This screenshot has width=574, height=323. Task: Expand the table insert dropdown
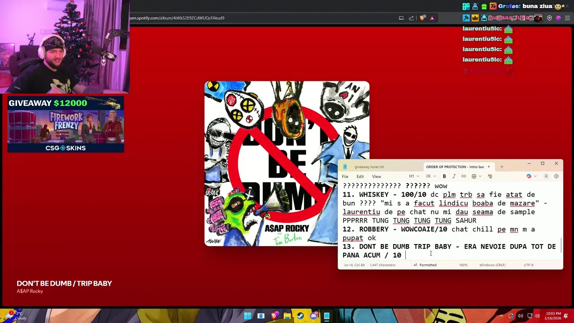click(x=476, y=176)
